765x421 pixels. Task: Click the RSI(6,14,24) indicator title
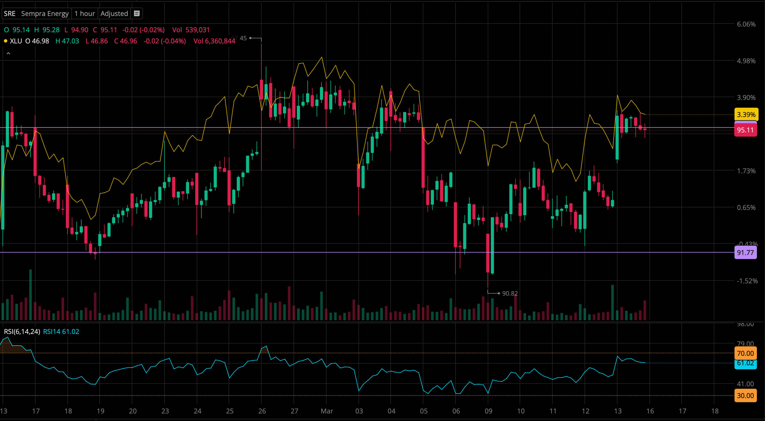click(22, 332)
